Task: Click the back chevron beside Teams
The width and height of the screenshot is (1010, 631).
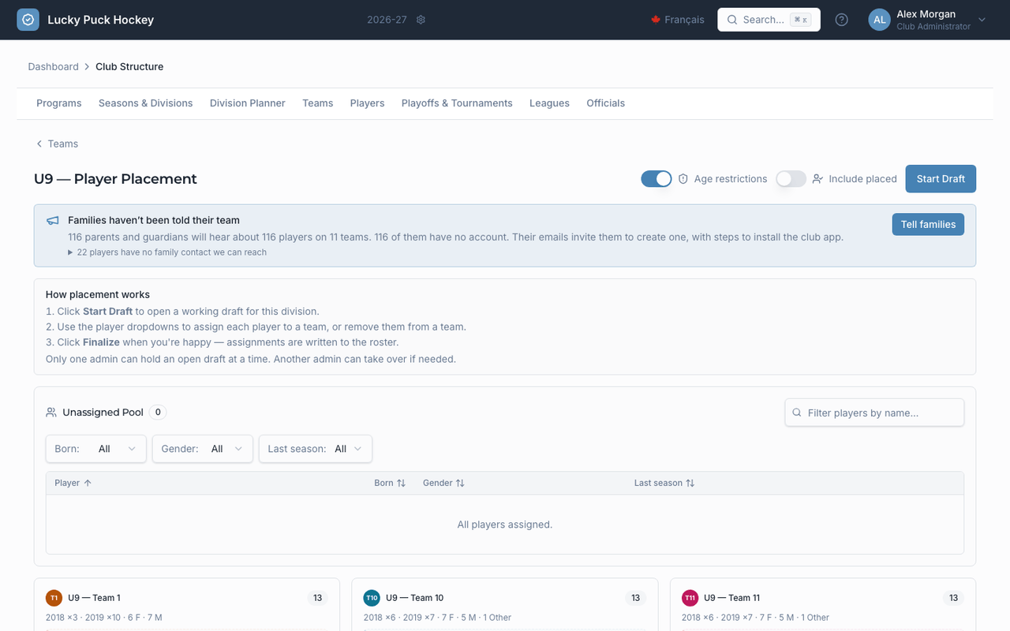Action: [x=39, y=144]
